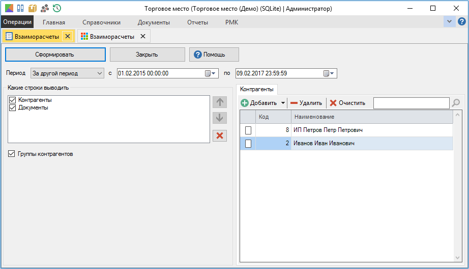Click Добавить to add a contractor
This screenshot has height=269, width=469.
click(259, 103)
